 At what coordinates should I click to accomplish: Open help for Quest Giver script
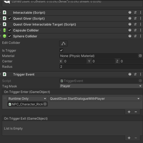tap(130, 18)
